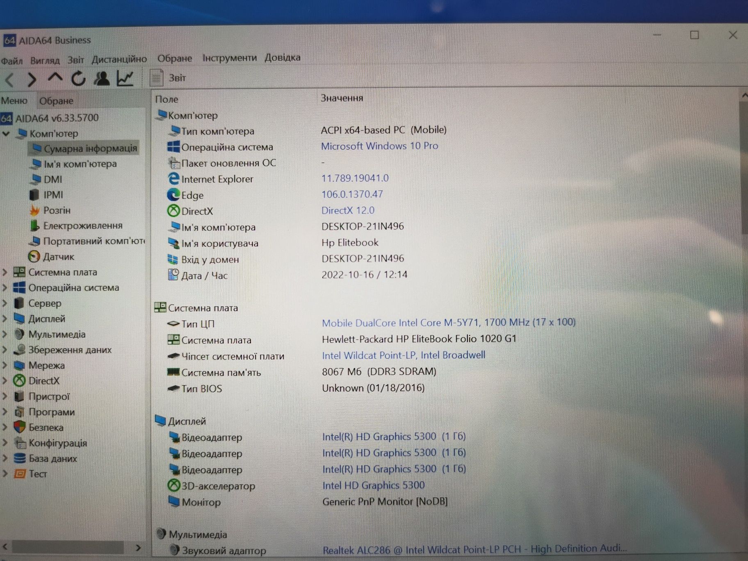The height and width of the screenshot is (561, 748).
Task: Open the user manager icon in toolbar
Action: (x=102, y=78)
